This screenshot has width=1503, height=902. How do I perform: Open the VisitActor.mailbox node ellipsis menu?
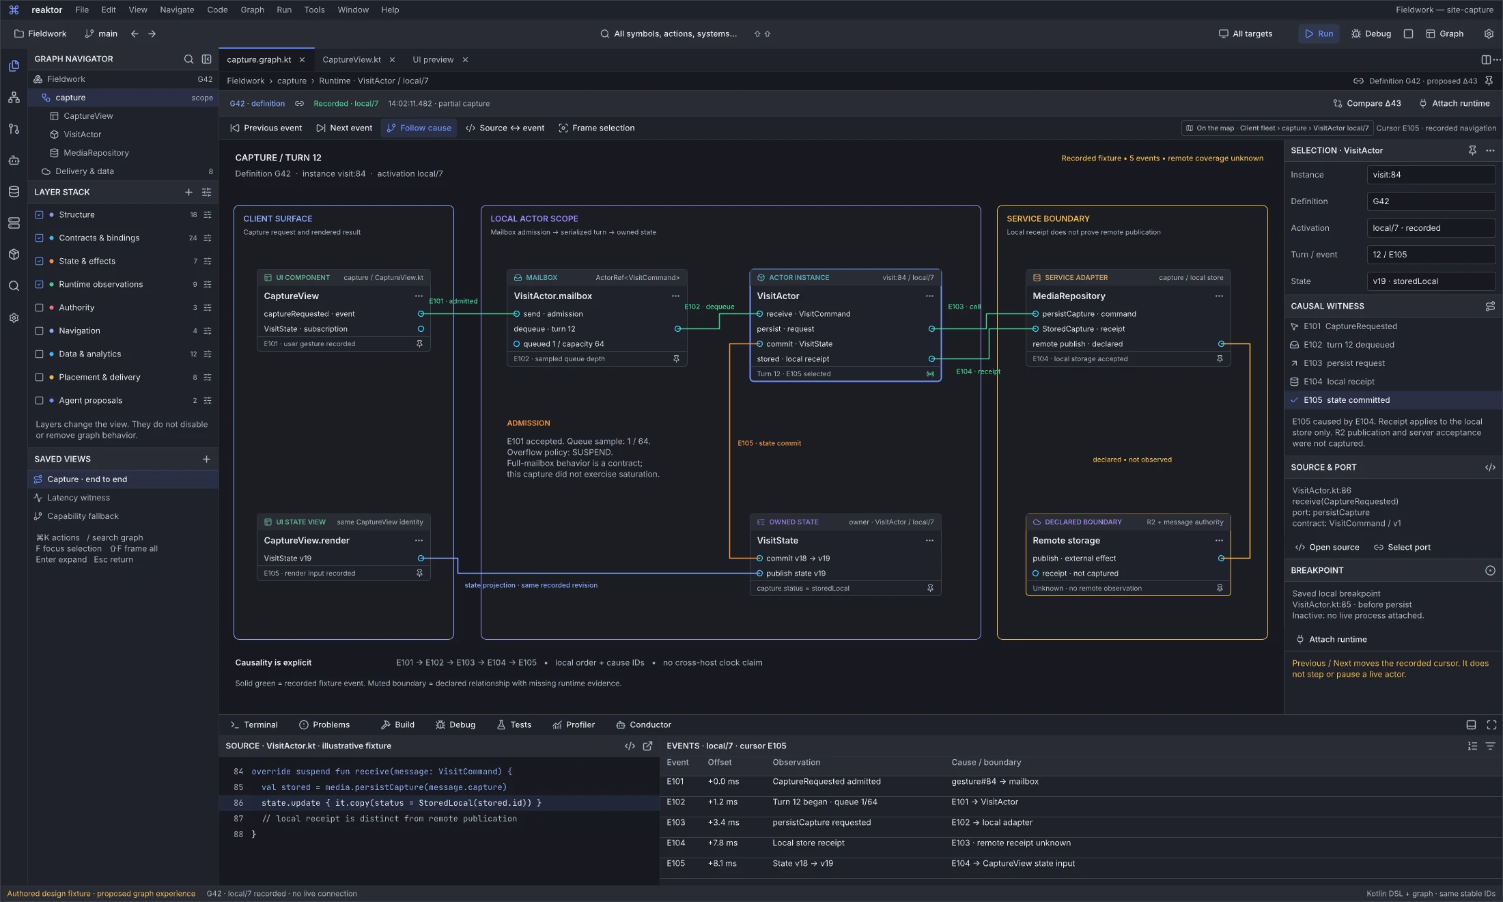point(675,296)
